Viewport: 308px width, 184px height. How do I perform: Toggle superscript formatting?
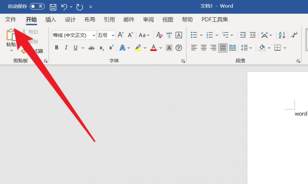111,47
